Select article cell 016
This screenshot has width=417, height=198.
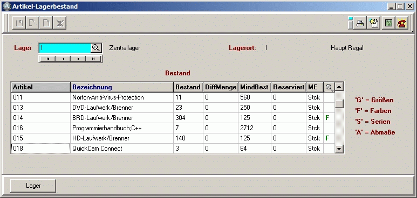pos(40,128)
